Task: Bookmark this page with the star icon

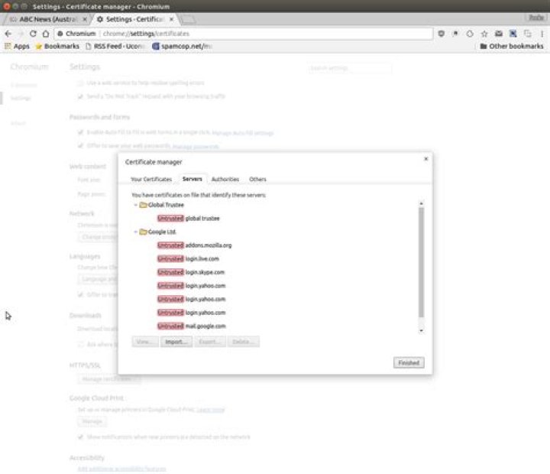Action: [484, 34]
